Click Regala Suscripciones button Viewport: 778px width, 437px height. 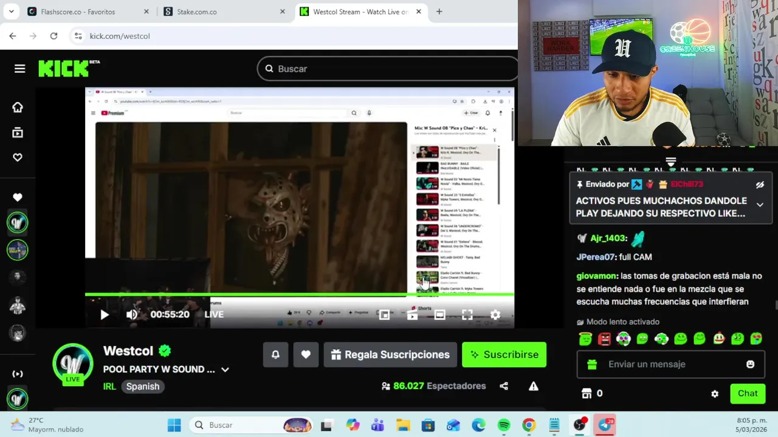pos(390,354)
